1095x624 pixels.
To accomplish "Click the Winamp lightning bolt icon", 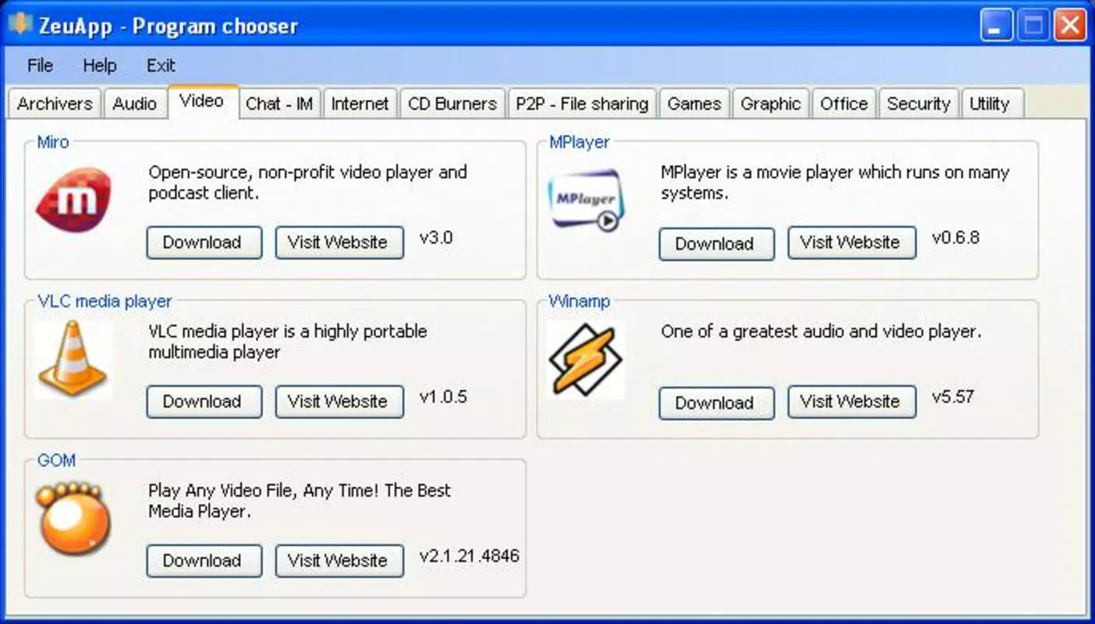I will click(585, 360).
